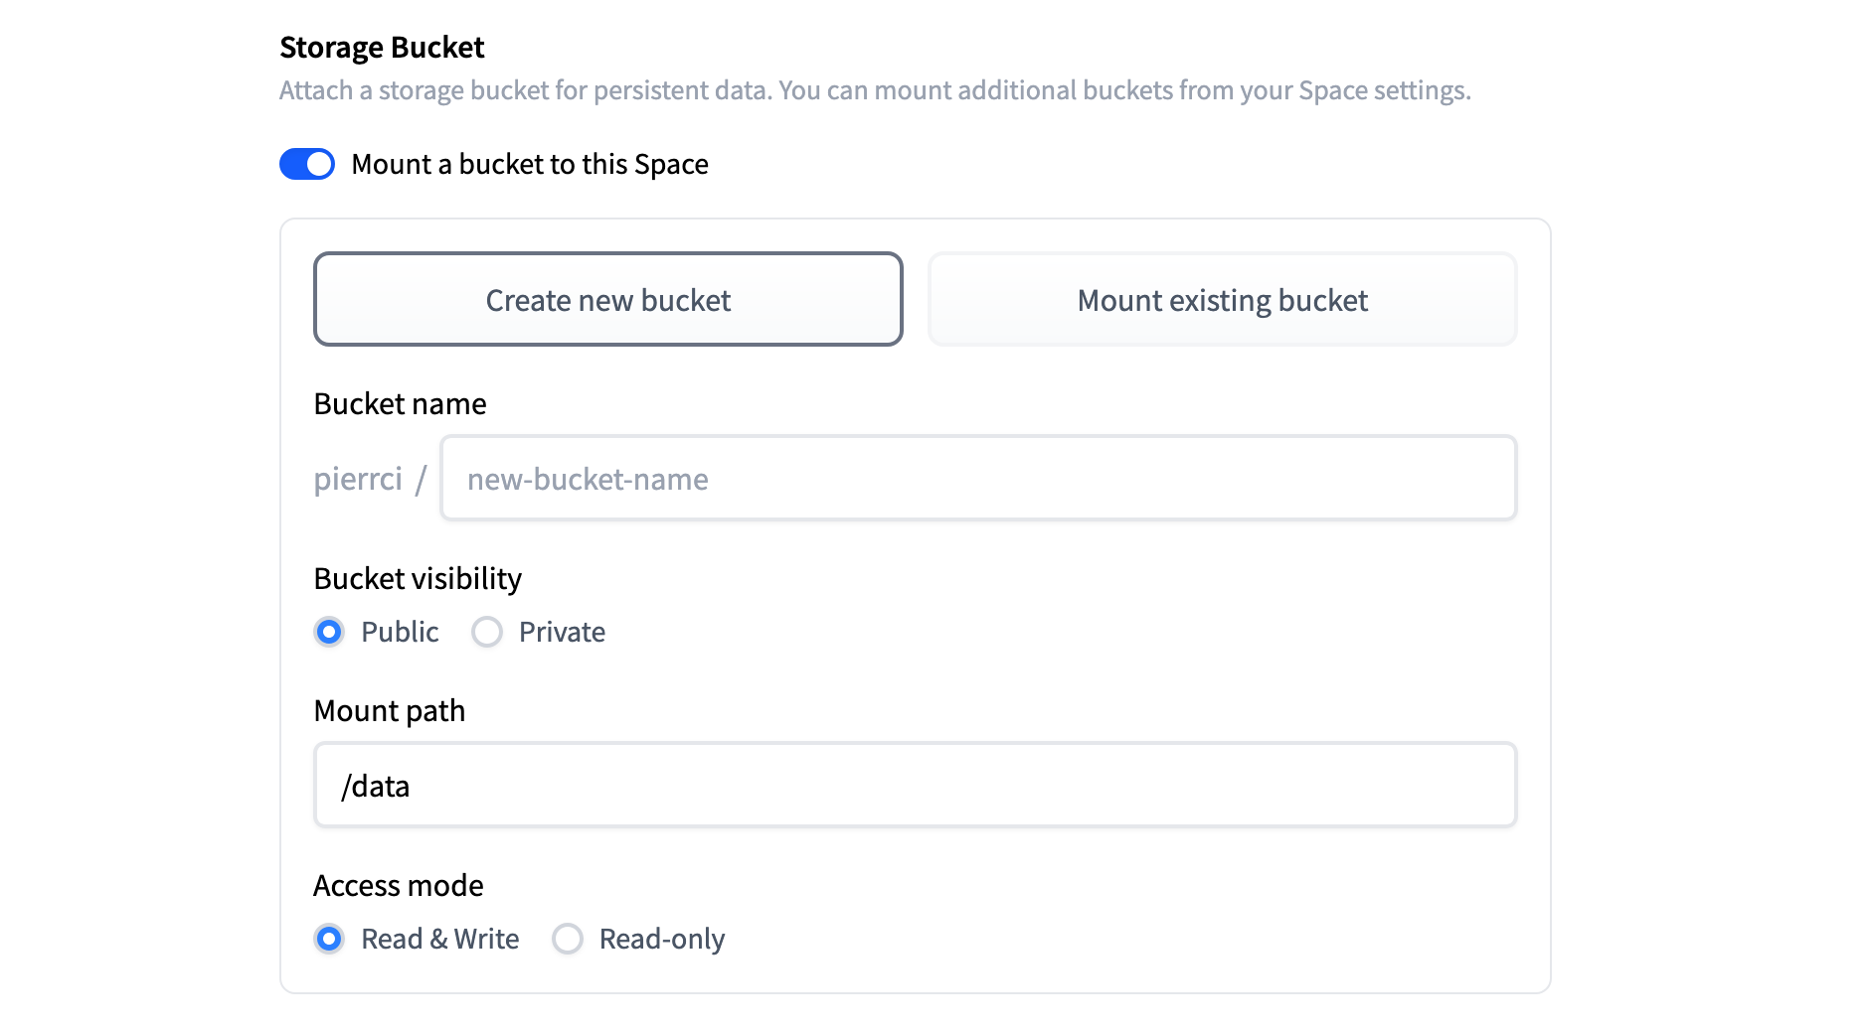The width and height of the screenshot is (1871, 1033).
Task: Click the pierrci namespace prefix
Action: coord(358,479)
